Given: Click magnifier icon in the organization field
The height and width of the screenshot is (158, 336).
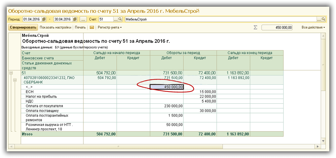Looking at the screenshot, I should (323, 19).
